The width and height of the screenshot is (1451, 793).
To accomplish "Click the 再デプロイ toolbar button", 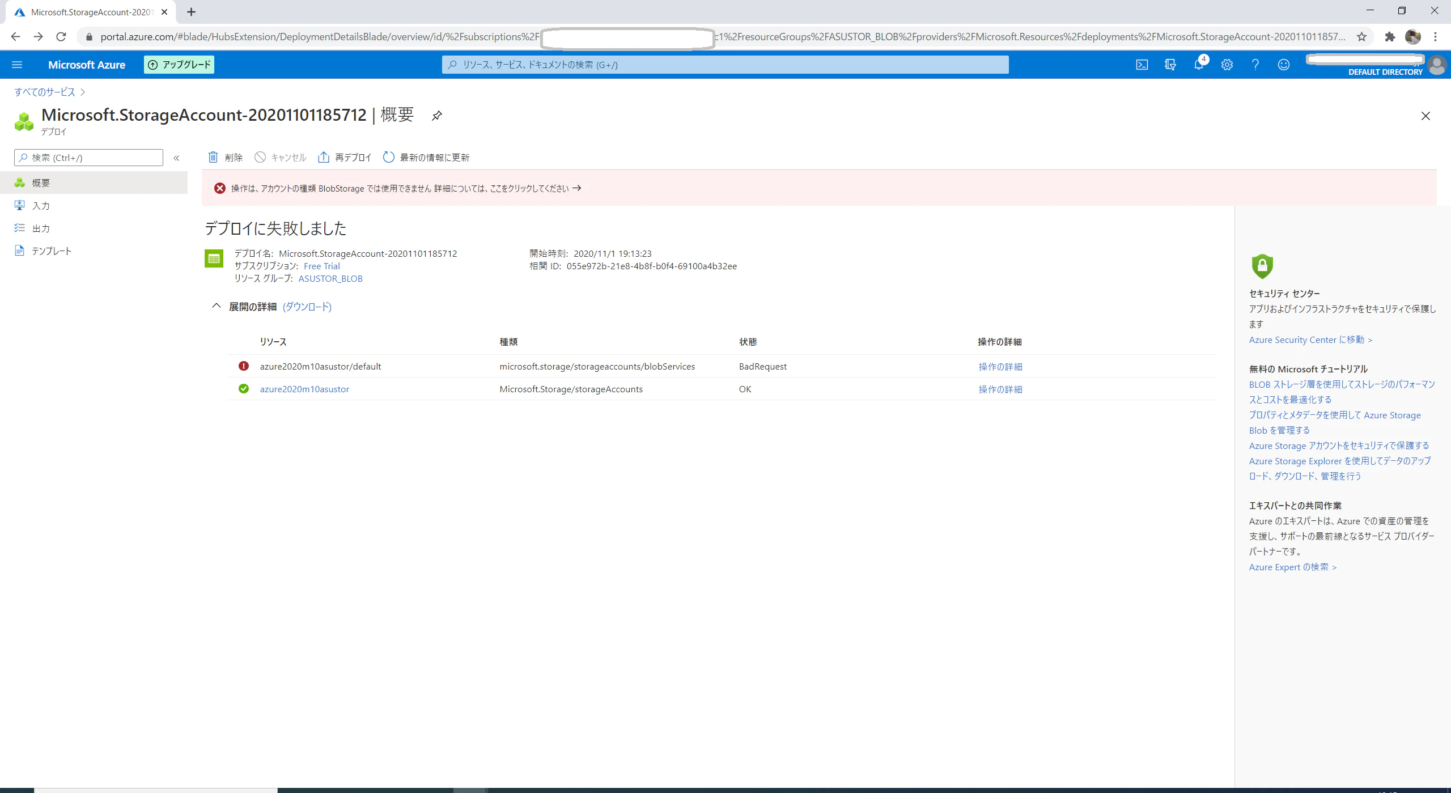I will pos(345,158).
